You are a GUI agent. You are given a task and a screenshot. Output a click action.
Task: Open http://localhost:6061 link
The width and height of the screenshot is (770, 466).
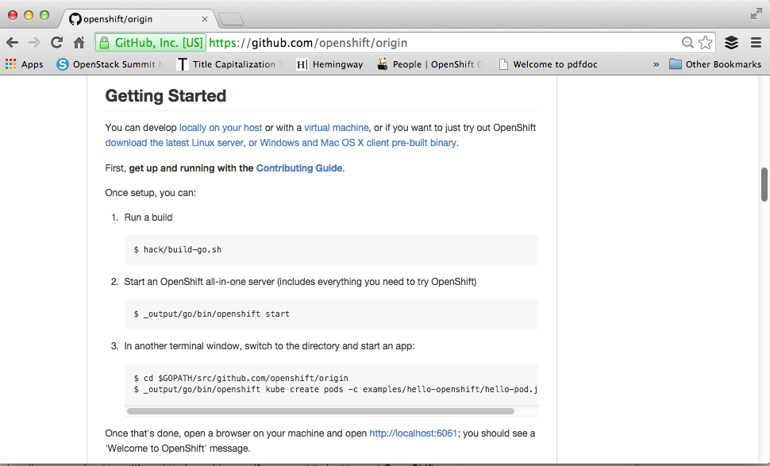pos(414,433)
